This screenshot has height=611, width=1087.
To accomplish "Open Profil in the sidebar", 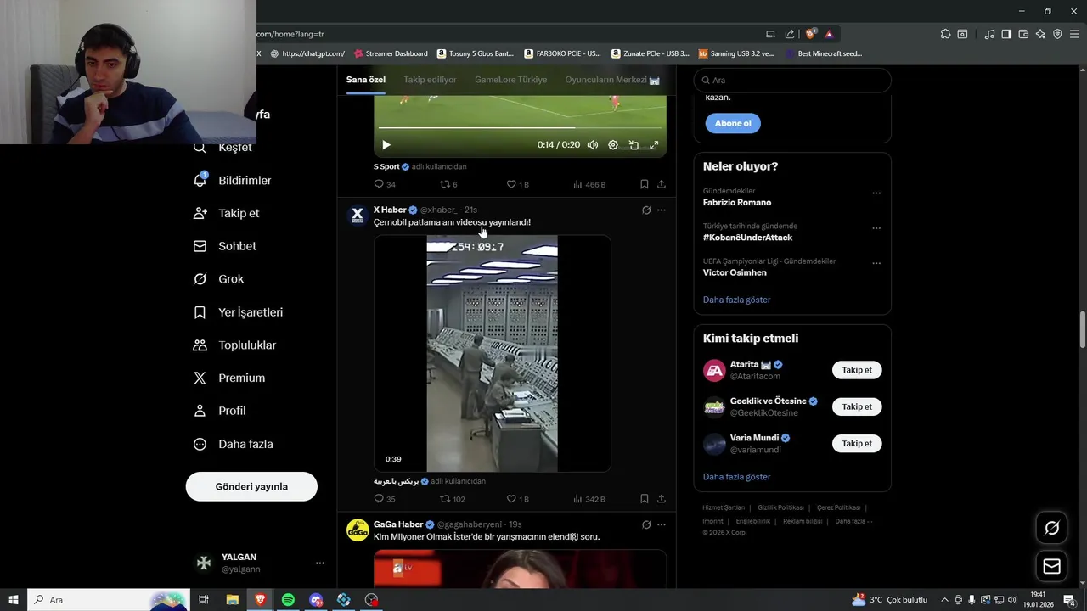I will 220,411.
